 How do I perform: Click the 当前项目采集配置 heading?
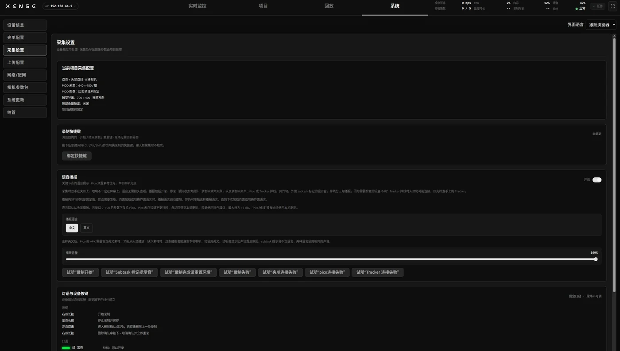coord(78,69)
